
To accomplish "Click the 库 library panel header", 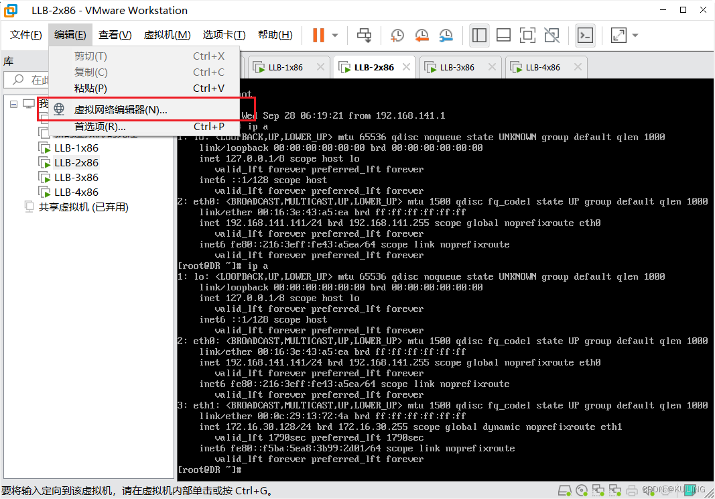I will point(9,61).
